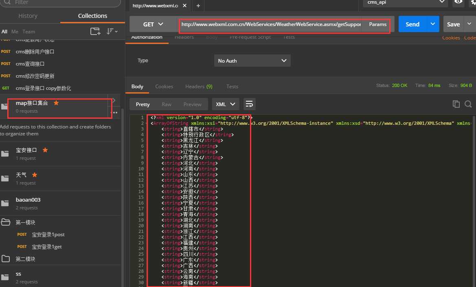This screenshot has height=287, width=476.
Task: Change the GET request method dropdown
Action: (x=153, y=24)
